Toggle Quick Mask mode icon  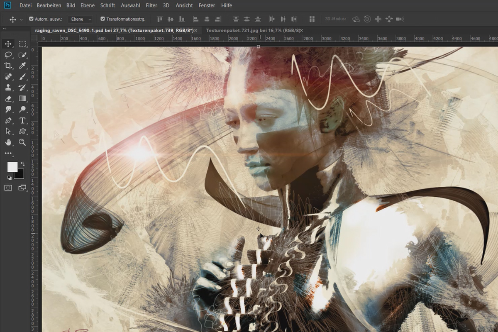point(8,188)
